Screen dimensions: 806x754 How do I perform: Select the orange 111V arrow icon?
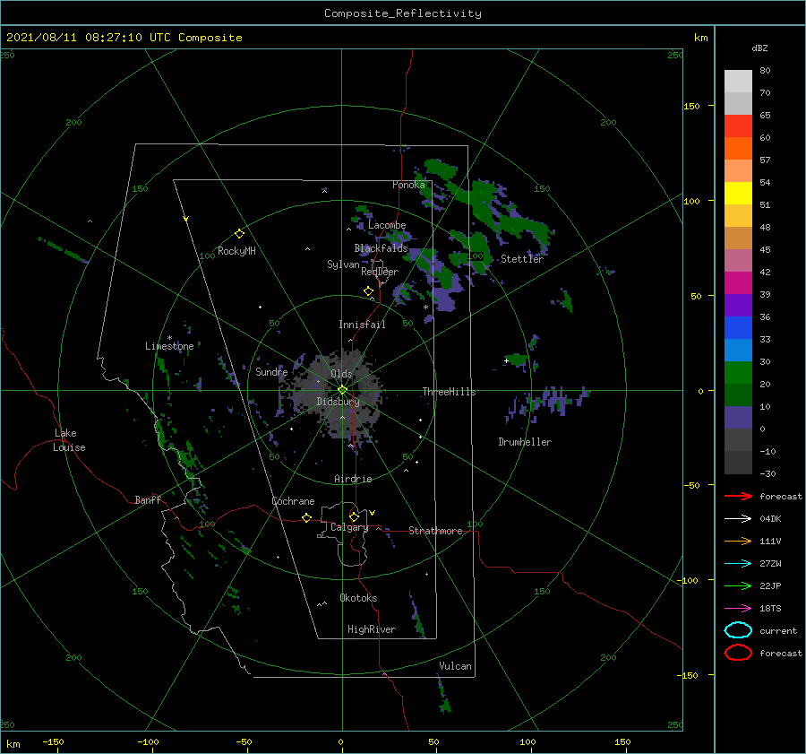click(x=738, y=541)
